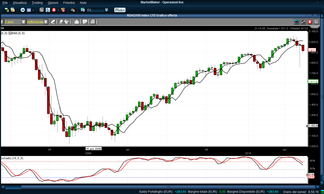Expand the 'settimanale' interval dropdown
The height and width of the screenshot is (194, 324).
click(x=46, y=22)
